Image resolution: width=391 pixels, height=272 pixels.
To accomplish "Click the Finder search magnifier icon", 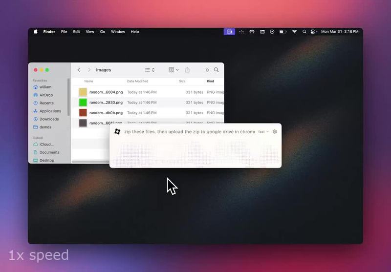I will tap(216, 70).
